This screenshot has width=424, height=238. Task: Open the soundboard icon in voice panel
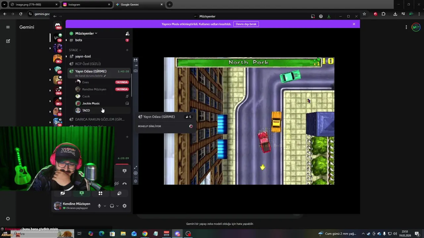(x=119, y=193)
